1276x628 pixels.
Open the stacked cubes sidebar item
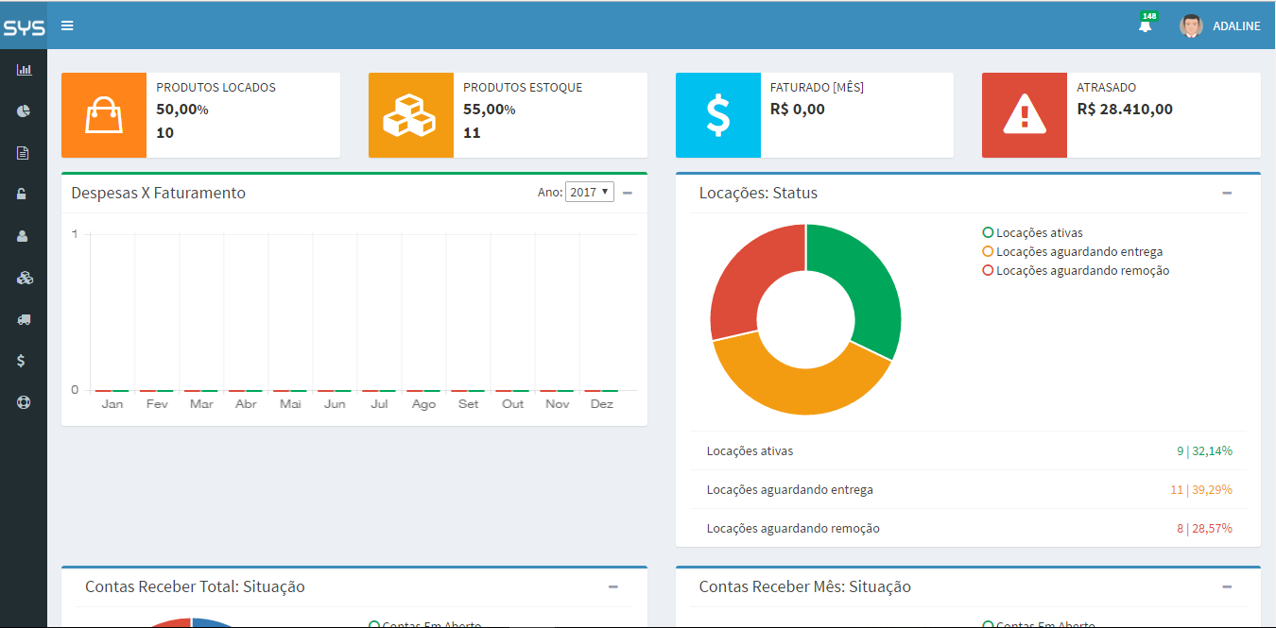(24, 278)
